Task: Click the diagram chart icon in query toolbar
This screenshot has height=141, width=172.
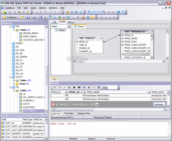Action: point(88,17)
